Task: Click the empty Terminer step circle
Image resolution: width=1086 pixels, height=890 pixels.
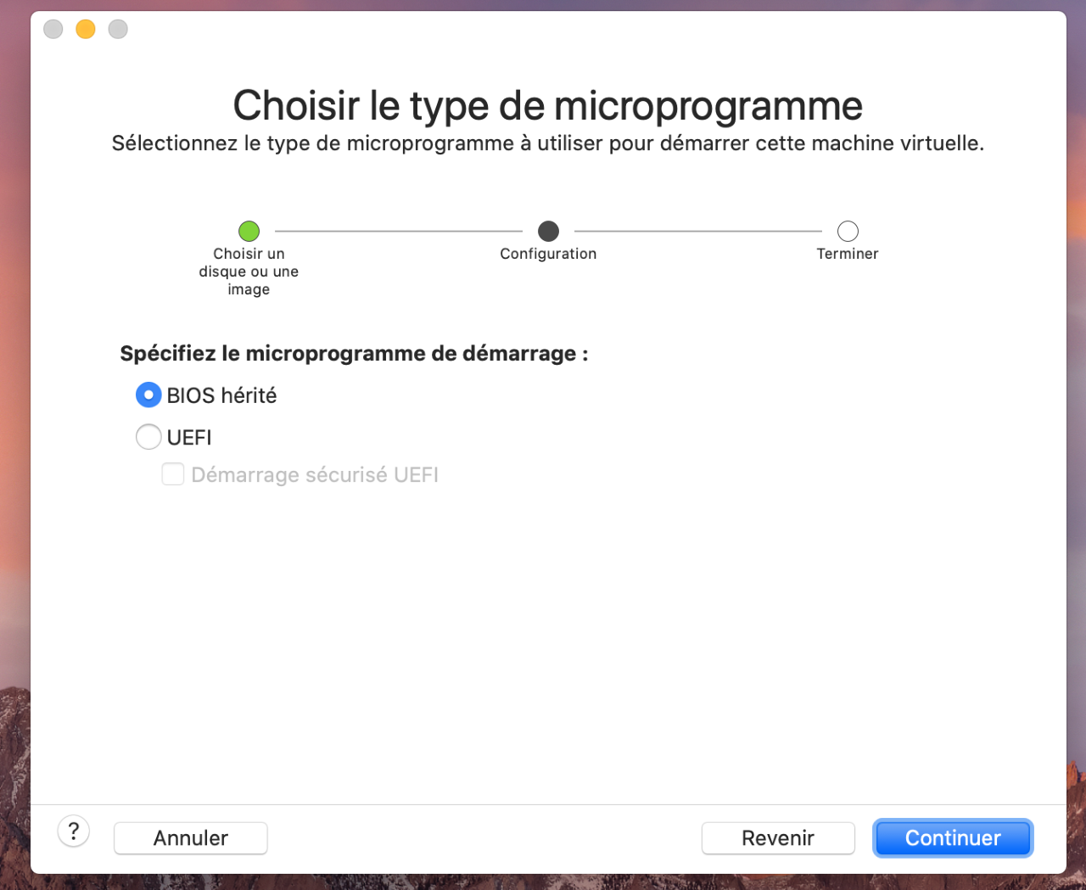Action: click(x=848, y=231)
